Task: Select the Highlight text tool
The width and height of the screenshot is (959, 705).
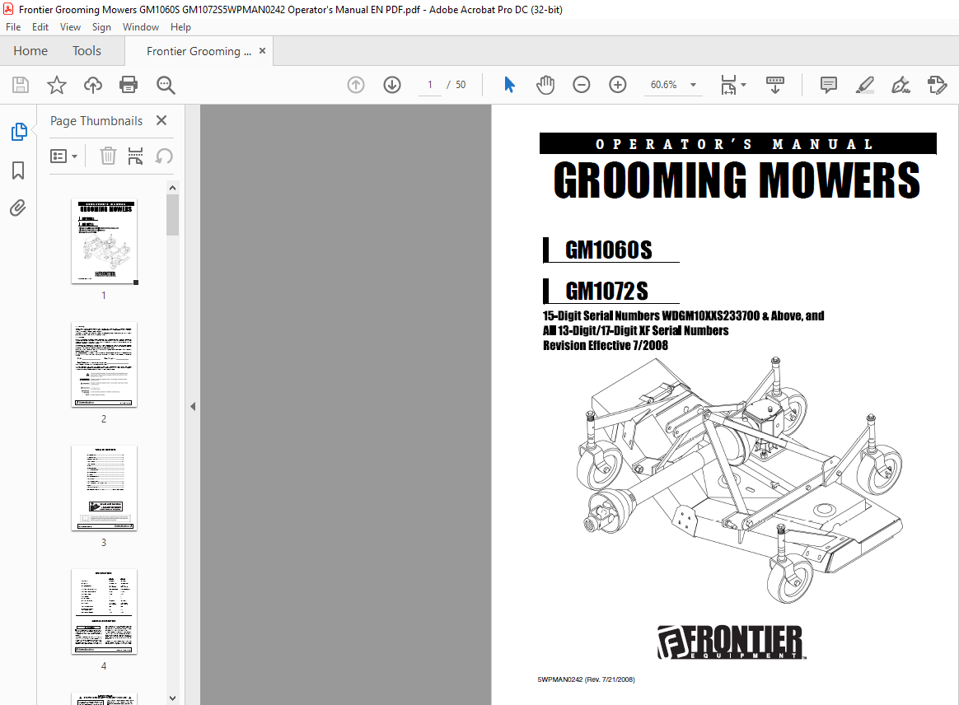Action: click(x=864, y=85)
